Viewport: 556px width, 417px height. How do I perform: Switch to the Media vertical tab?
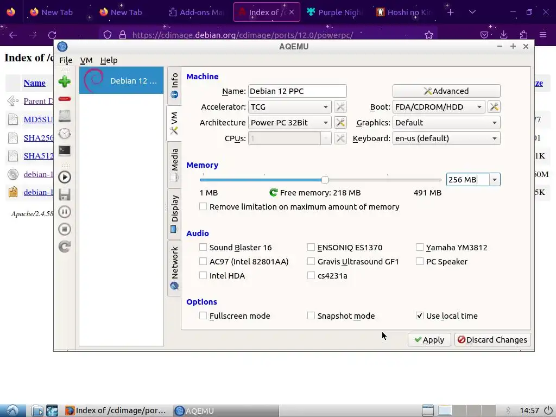pos(174,165)
